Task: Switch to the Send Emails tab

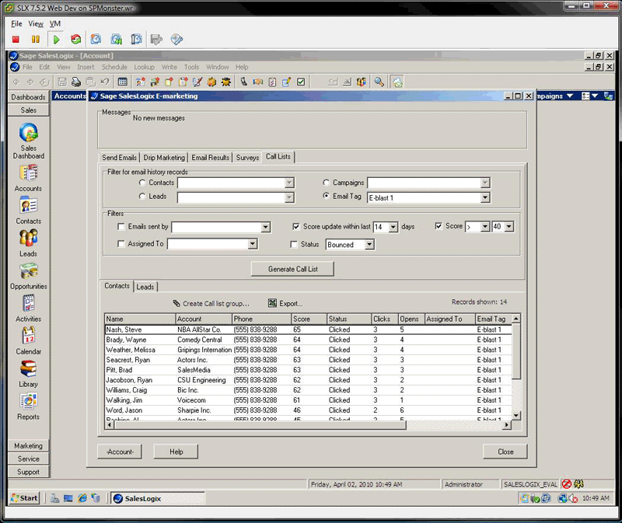Action: 119,158
